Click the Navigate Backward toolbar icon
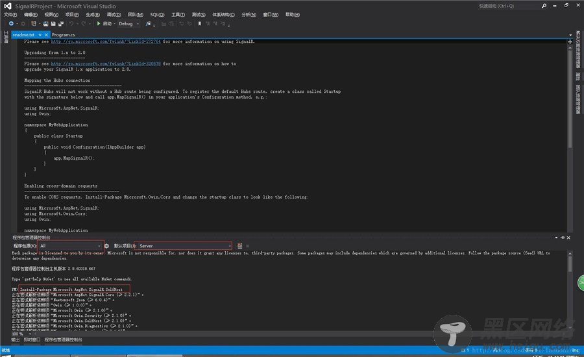 [11, 23]
